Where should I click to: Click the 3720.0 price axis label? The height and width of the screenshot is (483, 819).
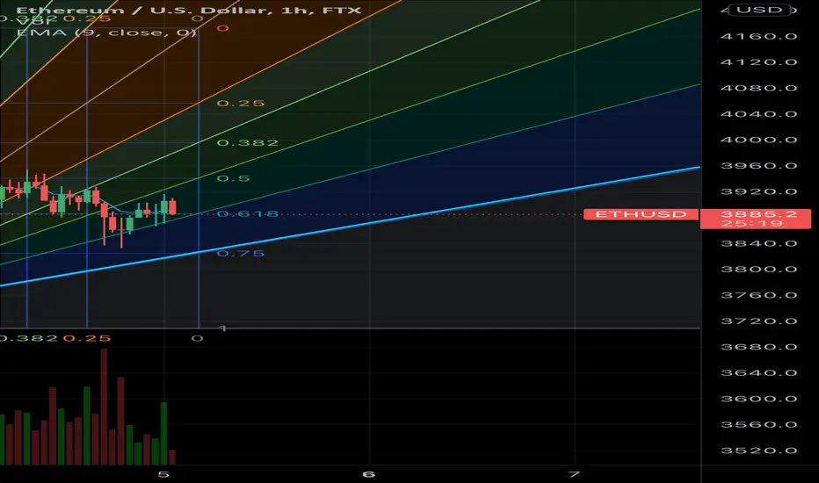(758, 321)
